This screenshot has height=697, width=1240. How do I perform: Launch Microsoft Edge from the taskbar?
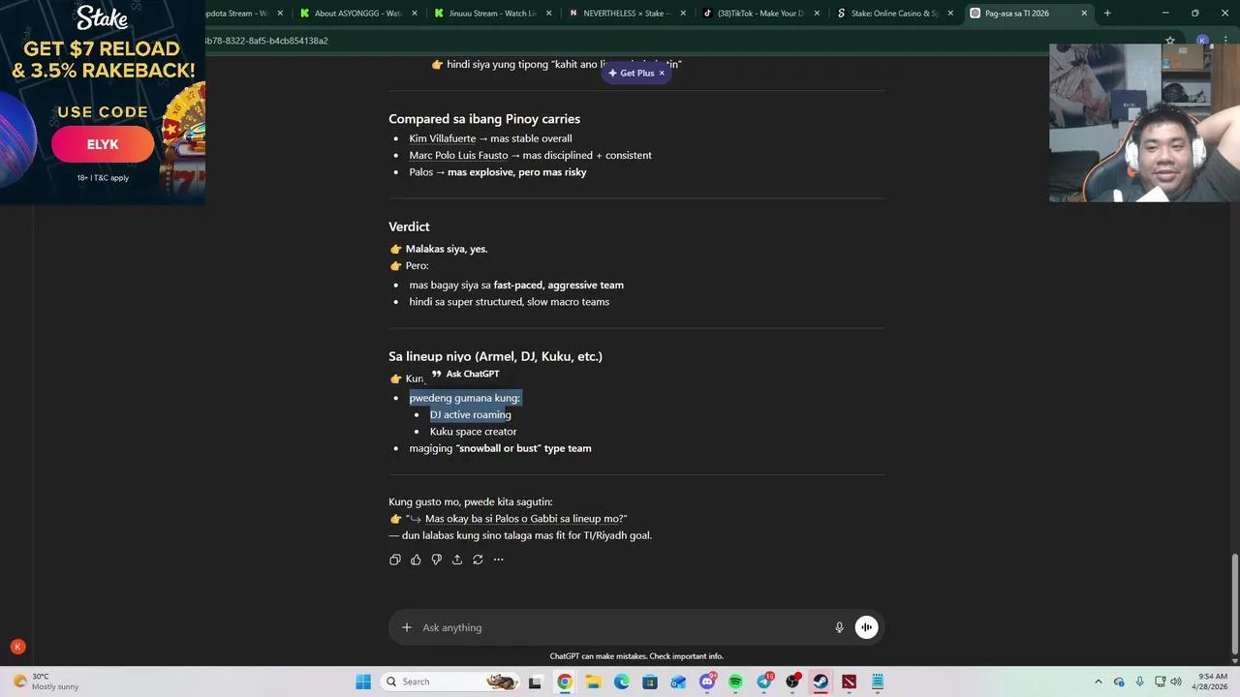pos(622,682)
